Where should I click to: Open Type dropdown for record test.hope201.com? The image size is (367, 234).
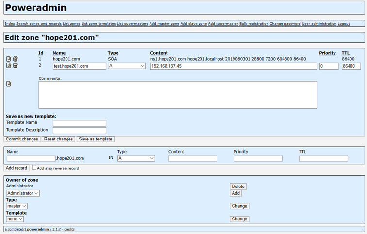127,66
